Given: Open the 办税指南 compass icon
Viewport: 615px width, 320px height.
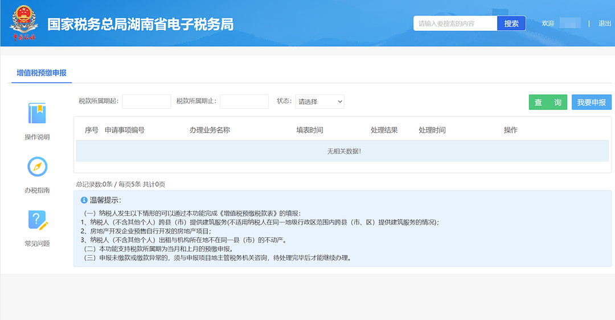Looking at the screenshot, I should (37, 167).
